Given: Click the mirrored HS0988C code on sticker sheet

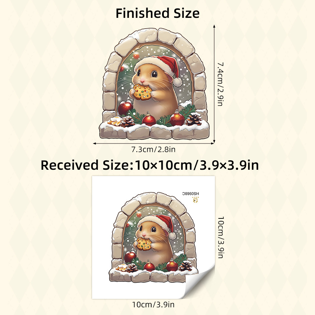Looking at the screenshot, I should [190, 194].
